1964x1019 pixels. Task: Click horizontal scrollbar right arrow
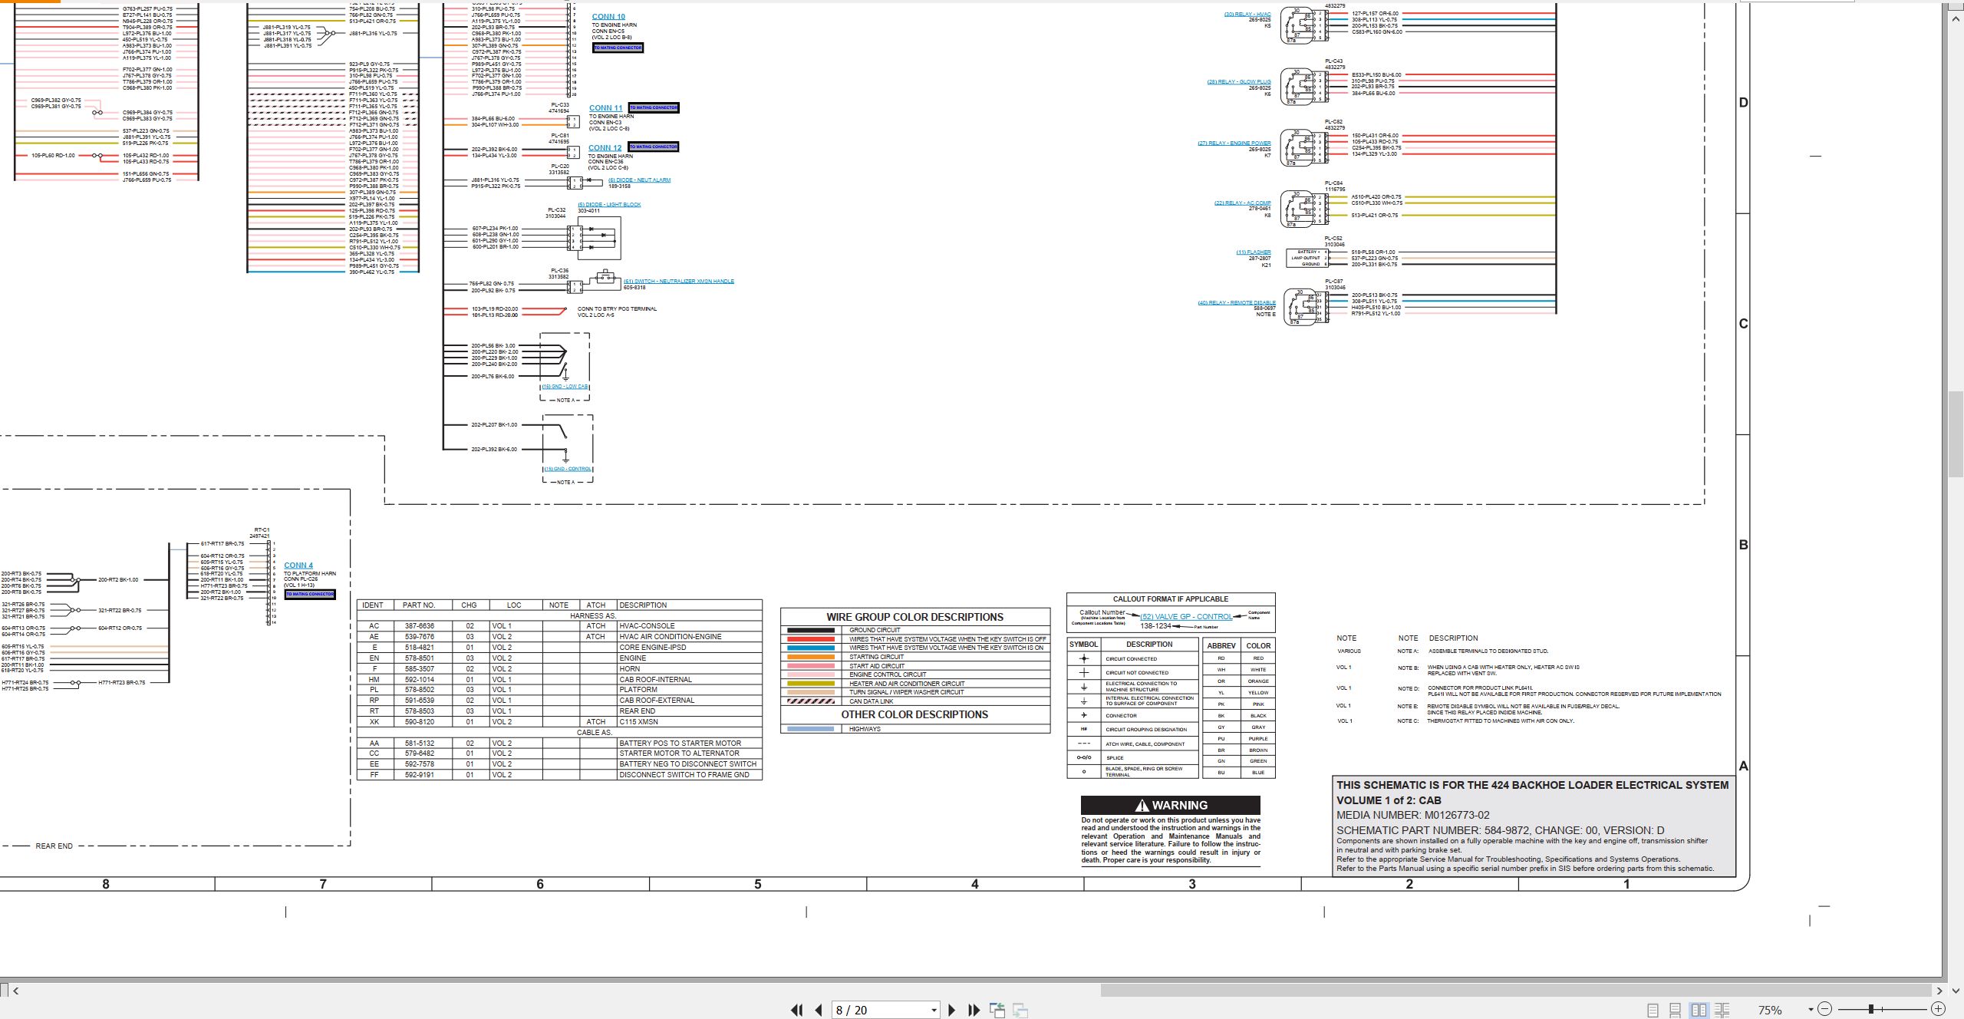coord(1939,991)
